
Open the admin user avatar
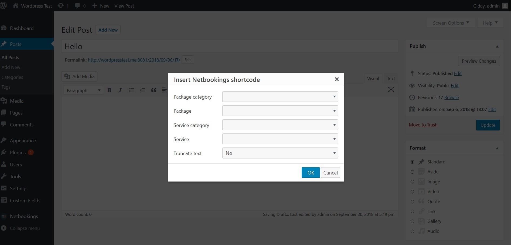tap(505, 6)
